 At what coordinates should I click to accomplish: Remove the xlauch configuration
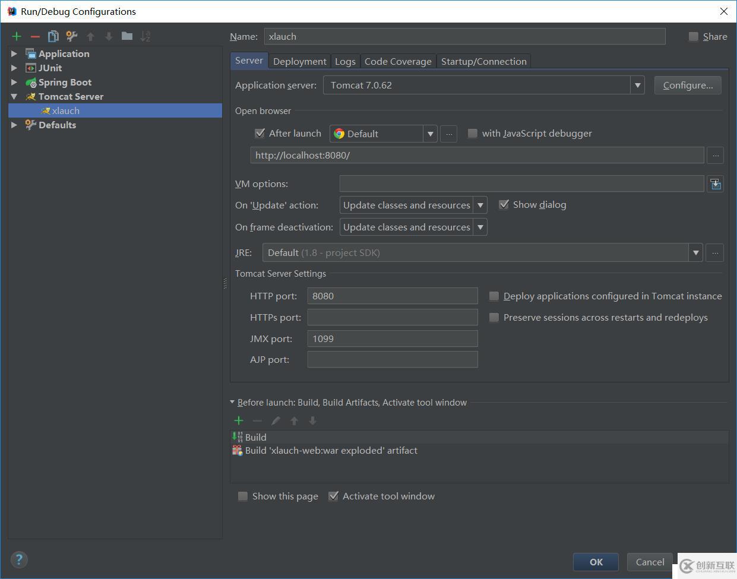click(x=34, y=36)
